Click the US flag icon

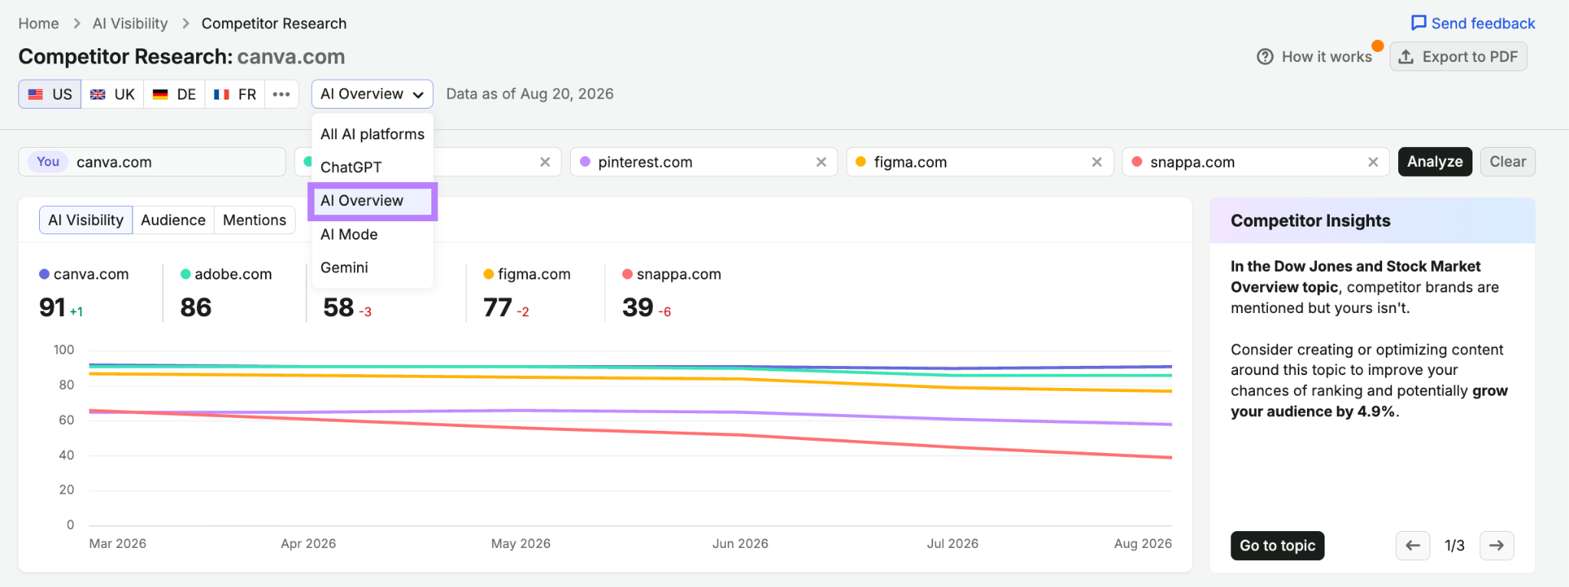35,94
